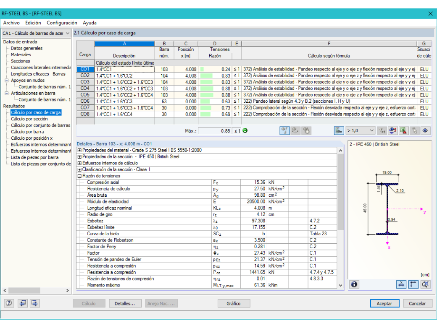Click the filter exceeding ratio icon
The height and width of the screenshot is (328, 437).
[382, 131]
